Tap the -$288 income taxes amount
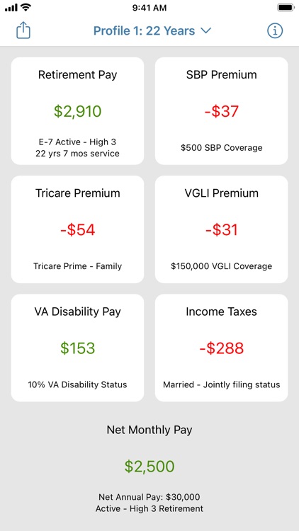Image resolution: width=299 pixels, height=531 pixels. click(x=221, y=348)
